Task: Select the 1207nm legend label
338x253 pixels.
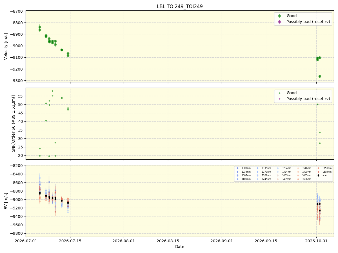Action: point(266,175)
